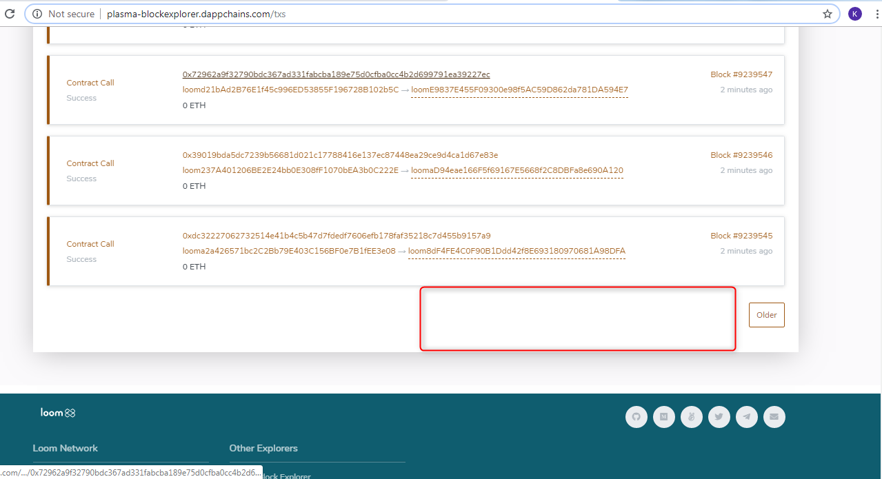
Task: Click the Medium icon in the footer
Action: click(x=664, y=417)
